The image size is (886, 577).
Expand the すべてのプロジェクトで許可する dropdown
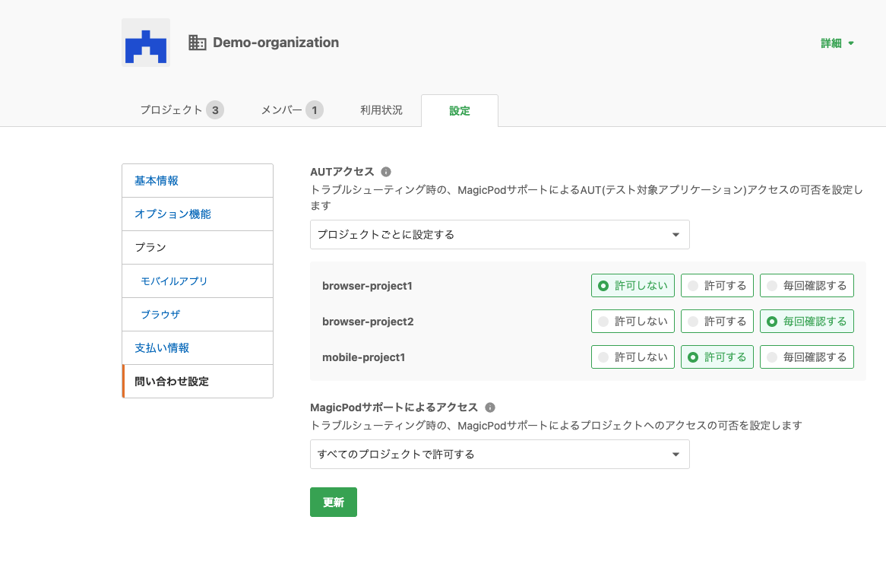(x=499, y=455)
